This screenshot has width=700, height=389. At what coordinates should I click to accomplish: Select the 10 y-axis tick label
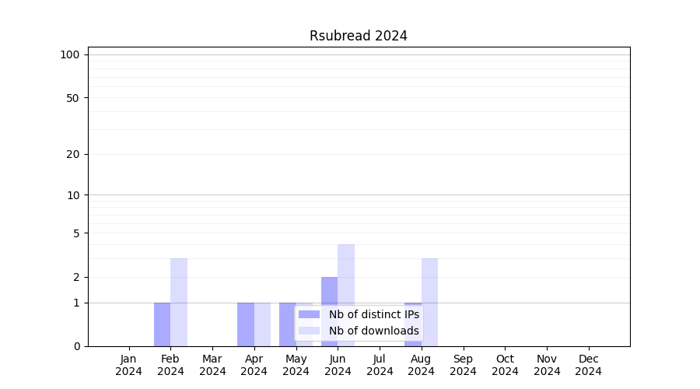point(73,195)
